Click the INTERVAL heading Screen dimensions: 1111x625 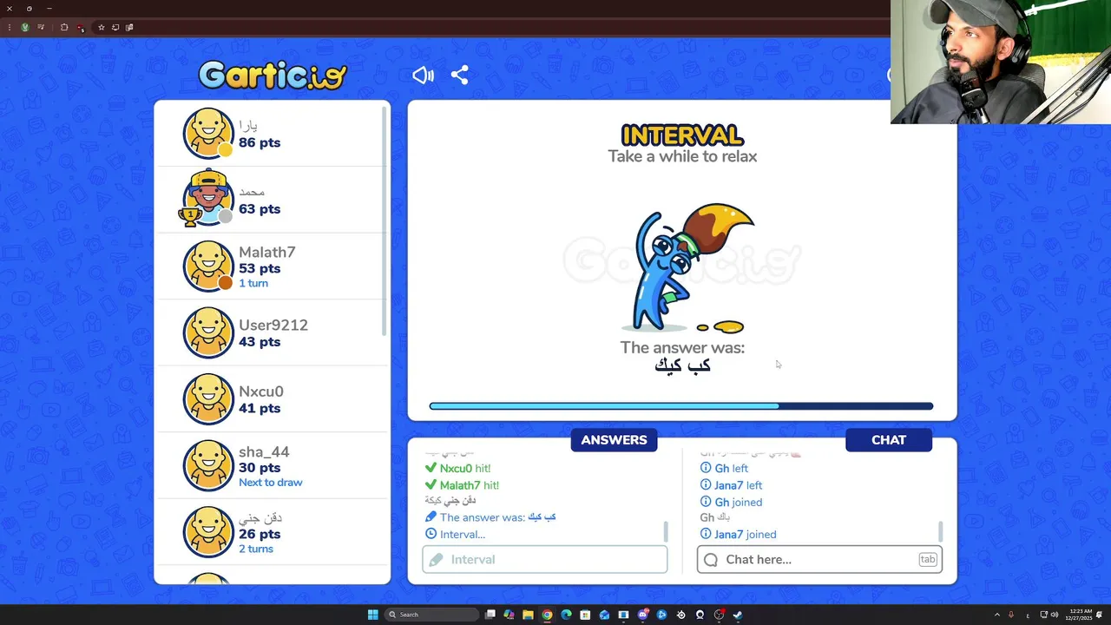click(682, 135)
